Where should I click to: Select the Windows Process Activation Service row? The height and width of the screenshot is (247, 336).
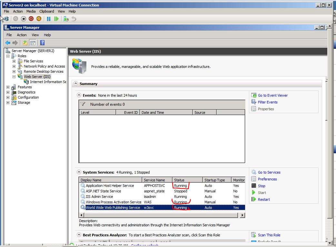coord(162,202)
